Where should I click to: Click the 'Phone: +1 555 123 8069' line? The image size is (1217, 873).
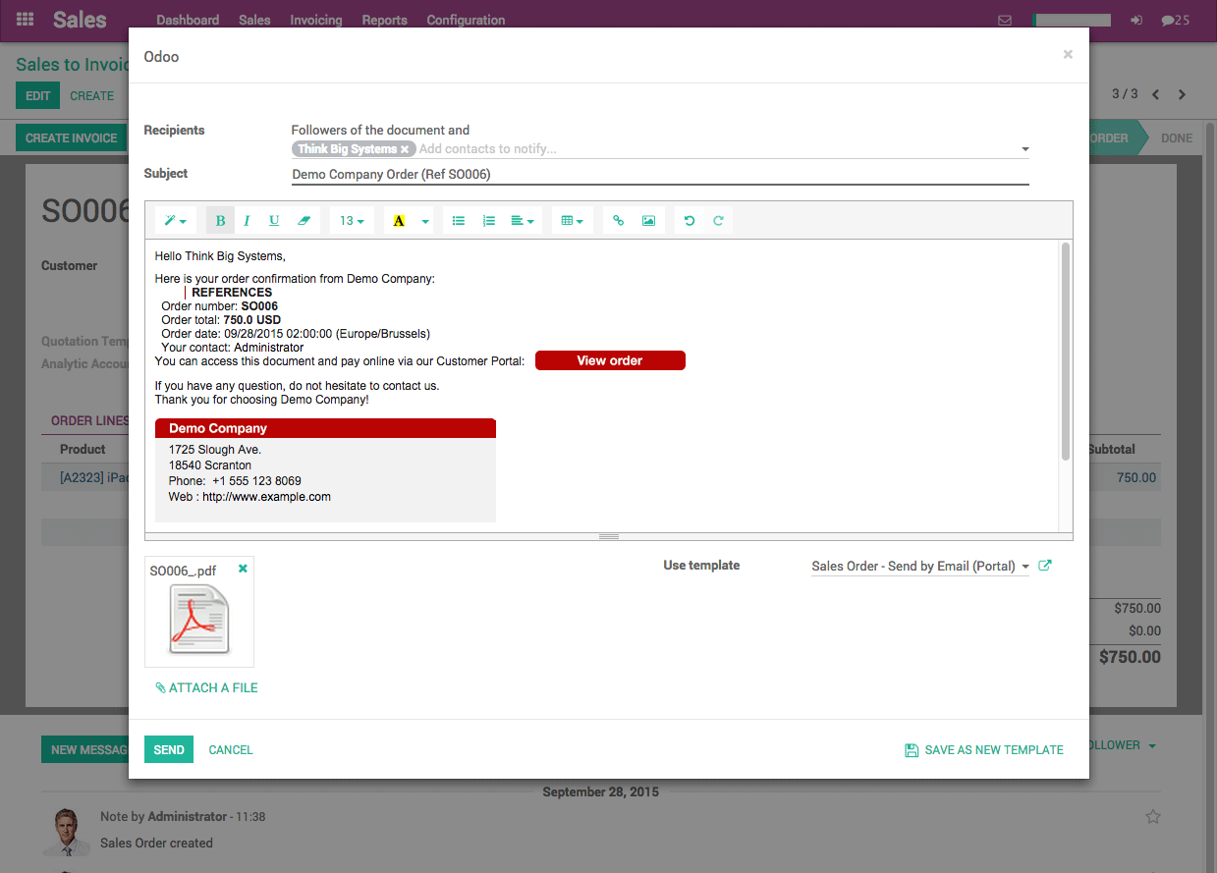[x=235, y=481]
